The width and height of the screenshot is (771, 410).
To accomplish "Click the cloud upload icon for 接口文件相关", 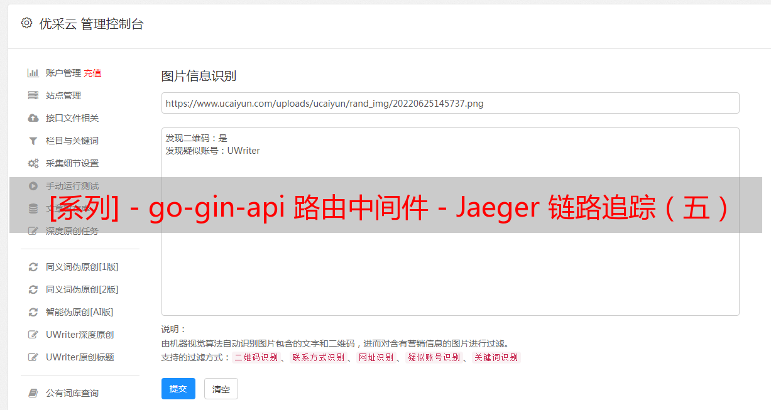I will click(x=33, y=118).
